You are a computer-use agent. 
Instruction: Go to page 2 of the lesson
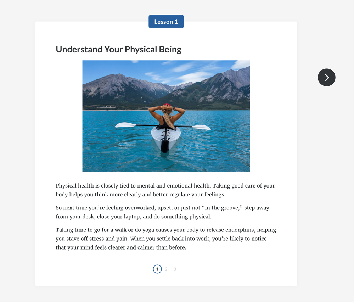[x=166, y=269]
